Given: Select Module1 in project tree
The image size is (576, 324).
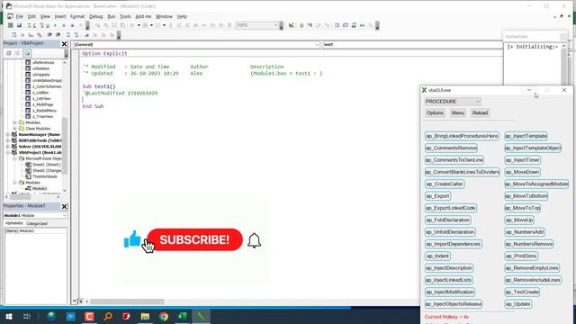Looking at the screenshot, I should [x=40, y=188].
